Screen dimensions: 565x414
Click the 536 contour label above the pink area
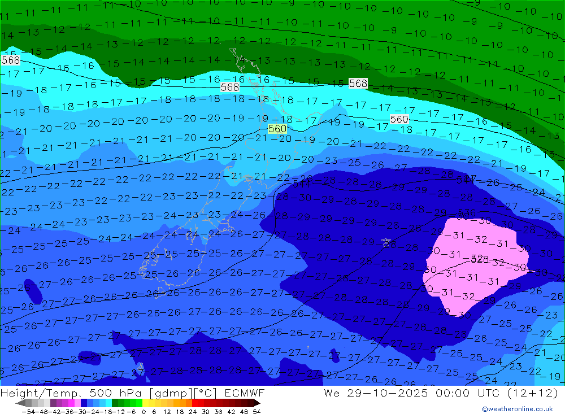(467, 212)
